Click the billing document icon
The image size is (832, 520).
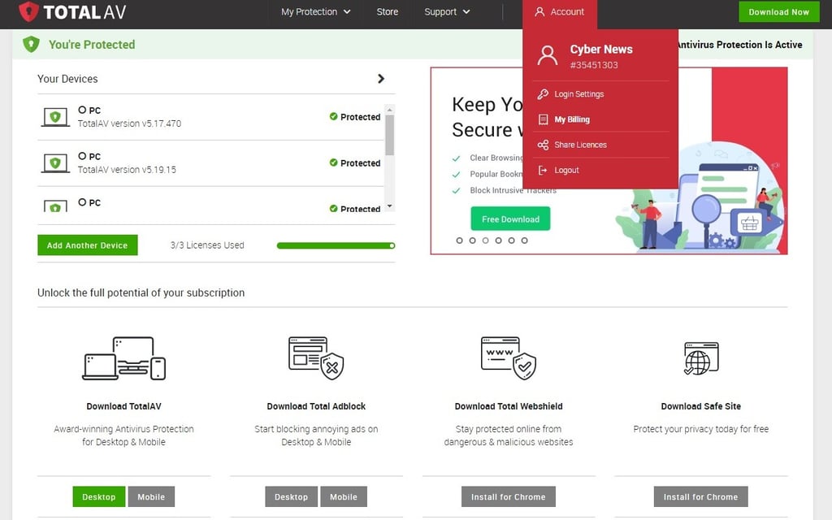click(x=543, y=119)
